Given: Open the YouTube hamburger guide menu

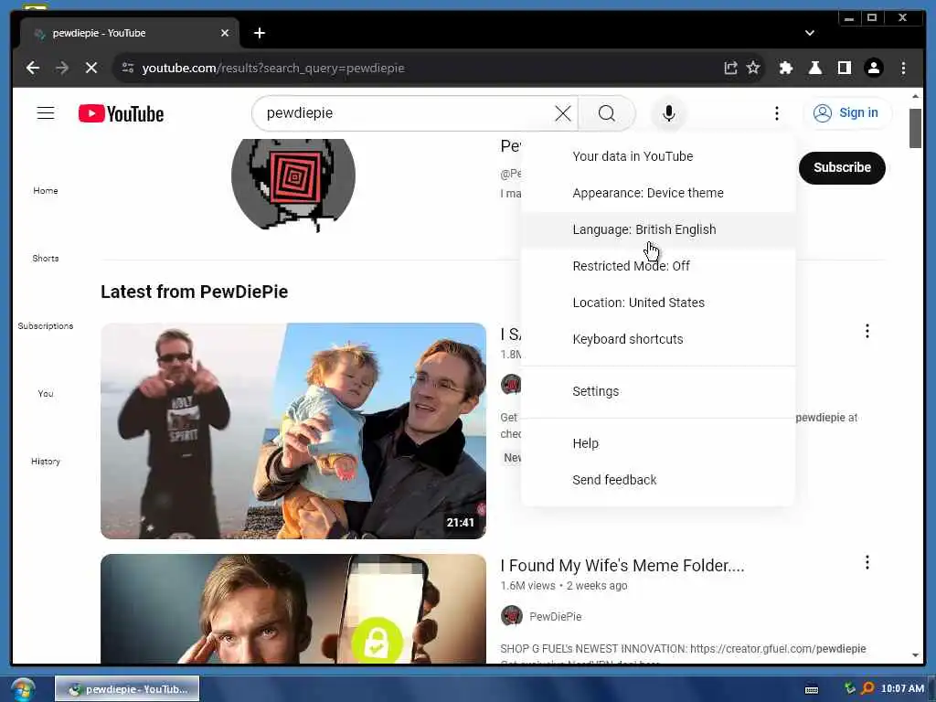Looking at the screenshot, I should [x=46, y=112].
